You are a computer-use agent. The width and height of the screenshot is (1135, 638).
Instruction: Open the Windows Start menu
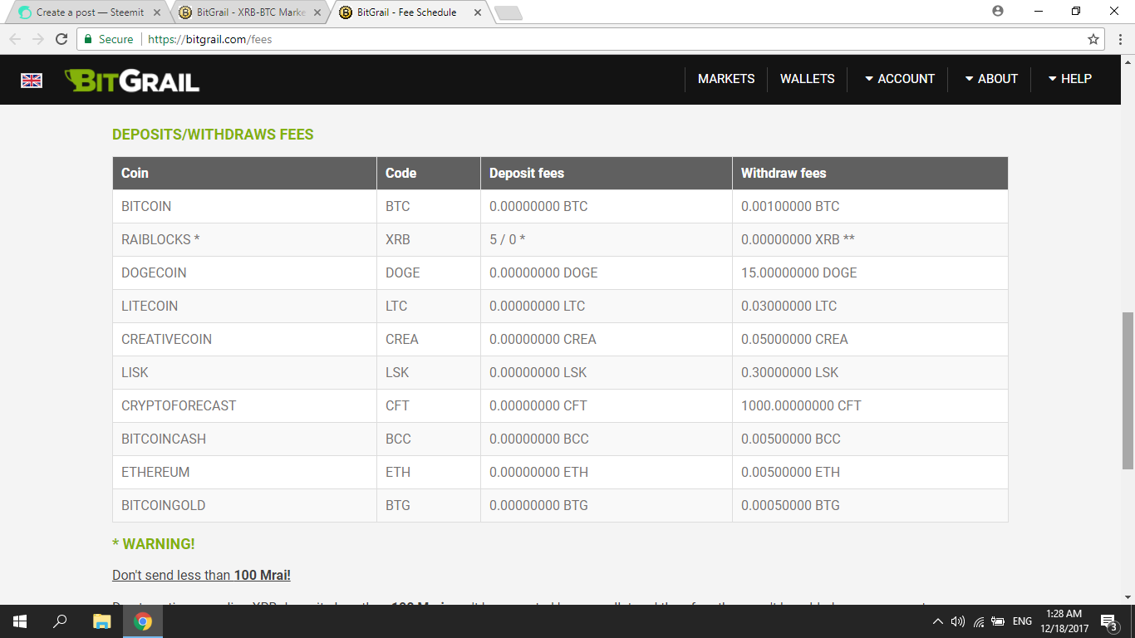pyautogui.click(x=20, y=621)
